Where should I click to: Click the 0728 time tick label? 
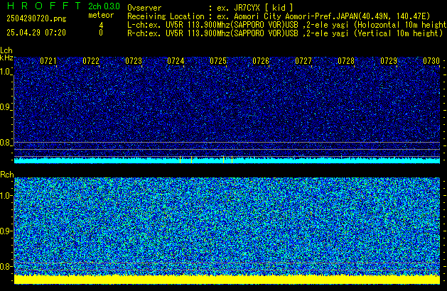click(346, 61)
